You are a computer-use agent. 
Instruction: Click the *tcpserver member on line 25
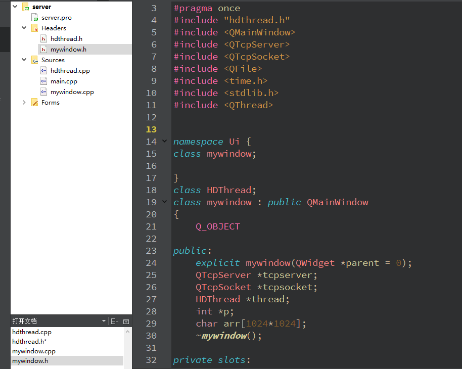[x=287, y=275]
